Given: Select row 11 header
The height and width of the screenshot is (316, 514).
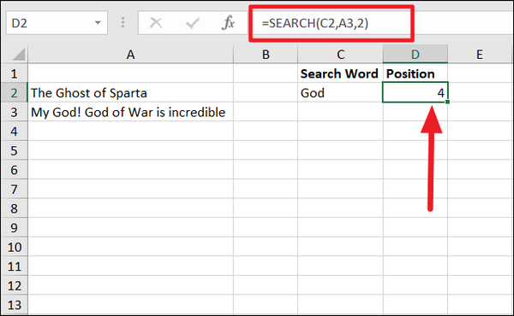Looking at the screenshot, I should click(15, 266).
